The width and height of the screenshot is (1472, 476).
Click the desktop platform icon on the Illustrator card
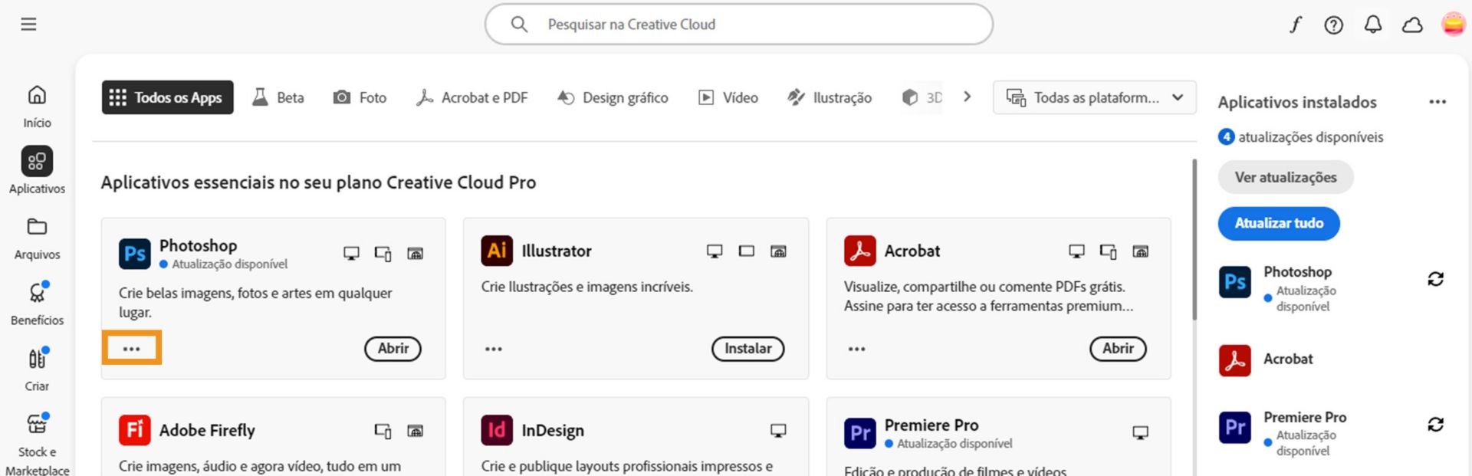click(715, 251)
